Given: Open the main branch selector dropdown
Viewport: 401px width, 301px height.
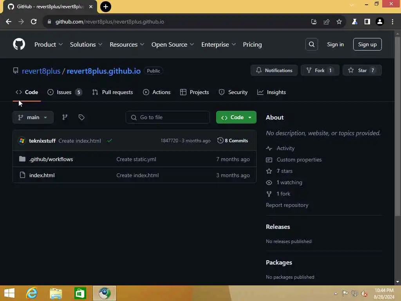Looking at the screenshot, I should (33, 117).
